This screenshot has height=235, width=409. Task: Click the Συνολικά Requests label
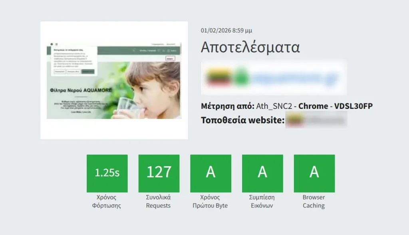point(159,201)
